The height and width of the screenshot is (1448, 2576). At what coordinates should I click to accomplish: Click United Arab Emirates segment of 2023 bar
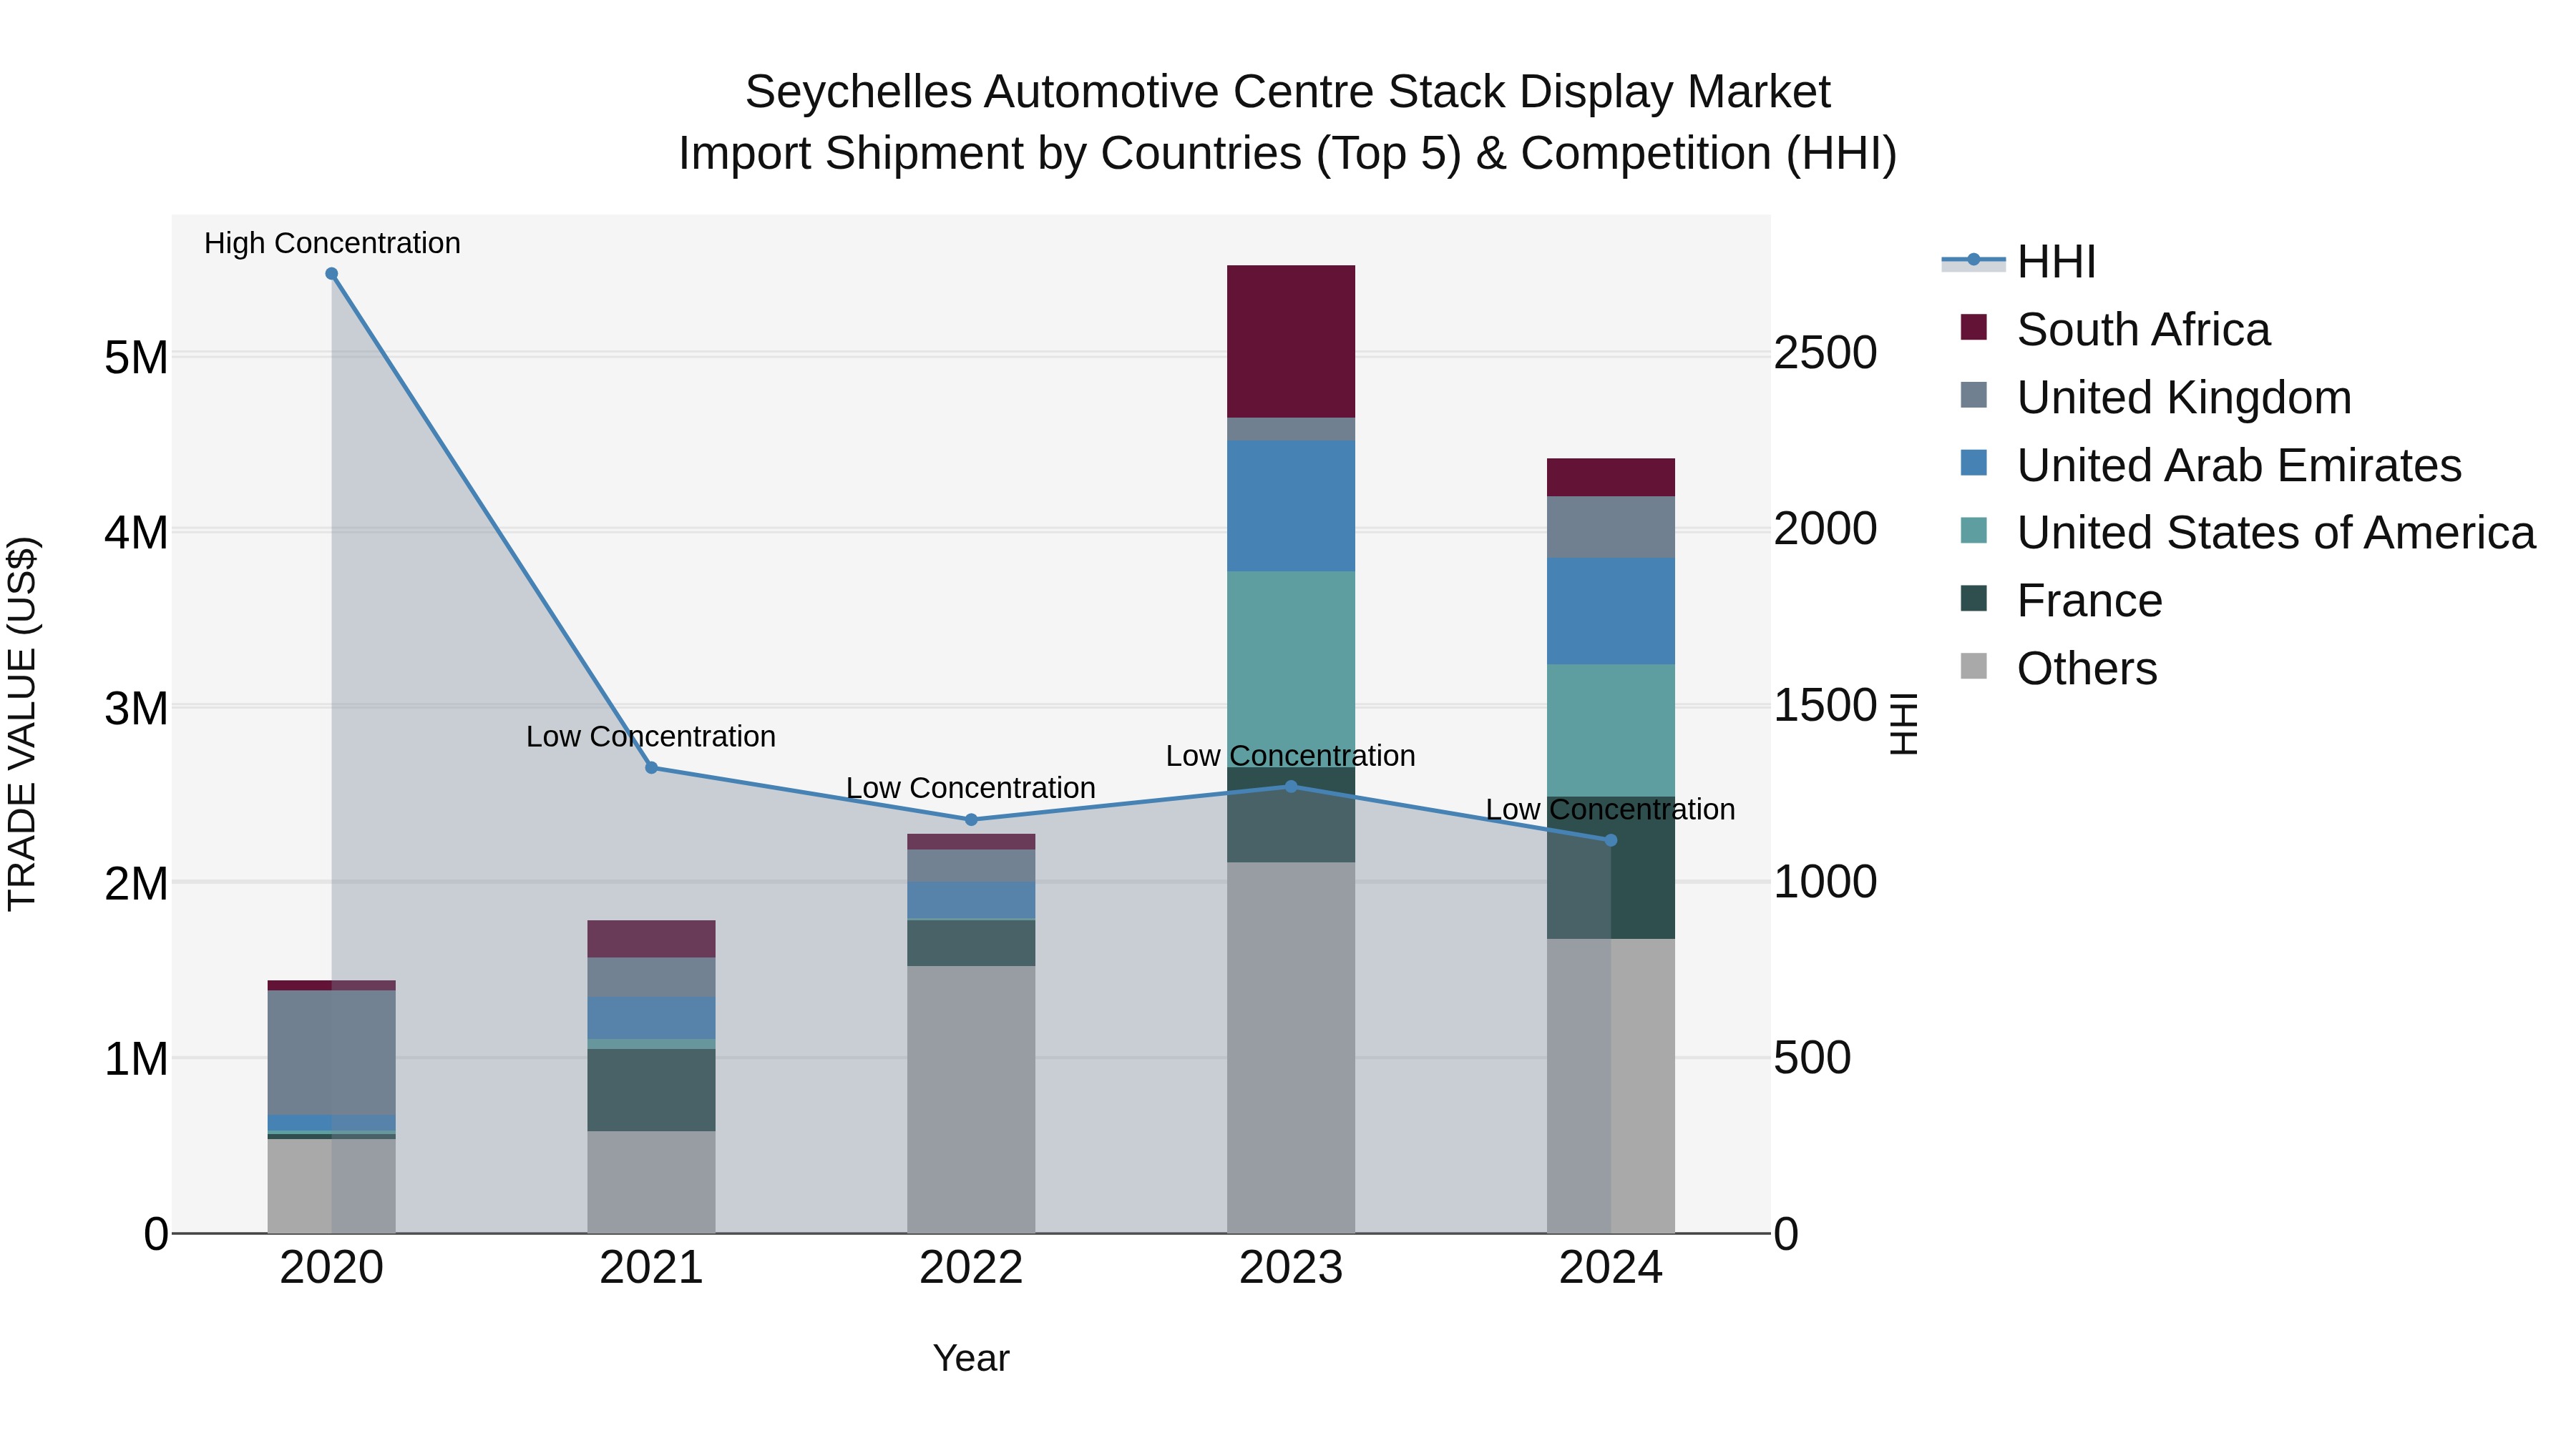1291,506
